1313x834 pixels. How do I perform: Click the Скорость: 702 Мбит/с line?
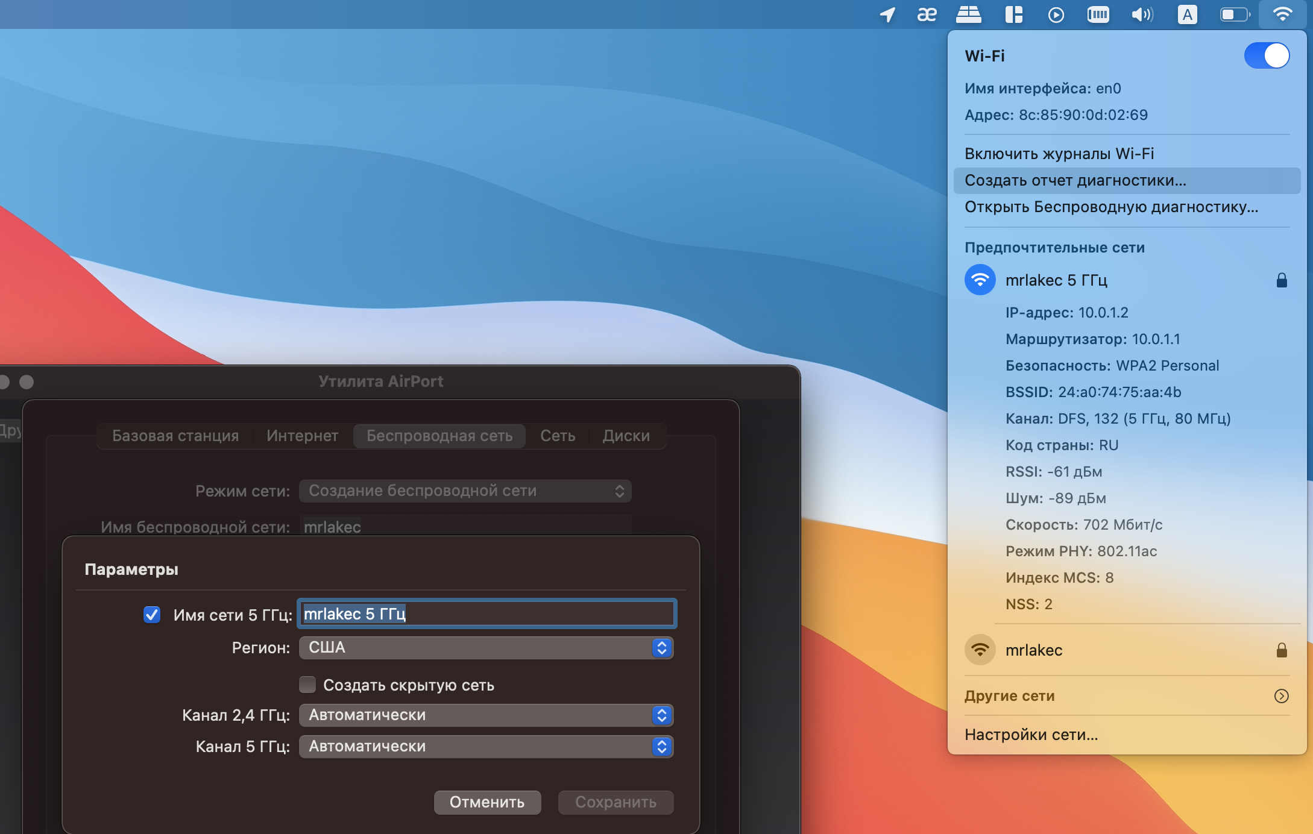pos(1084,525)
